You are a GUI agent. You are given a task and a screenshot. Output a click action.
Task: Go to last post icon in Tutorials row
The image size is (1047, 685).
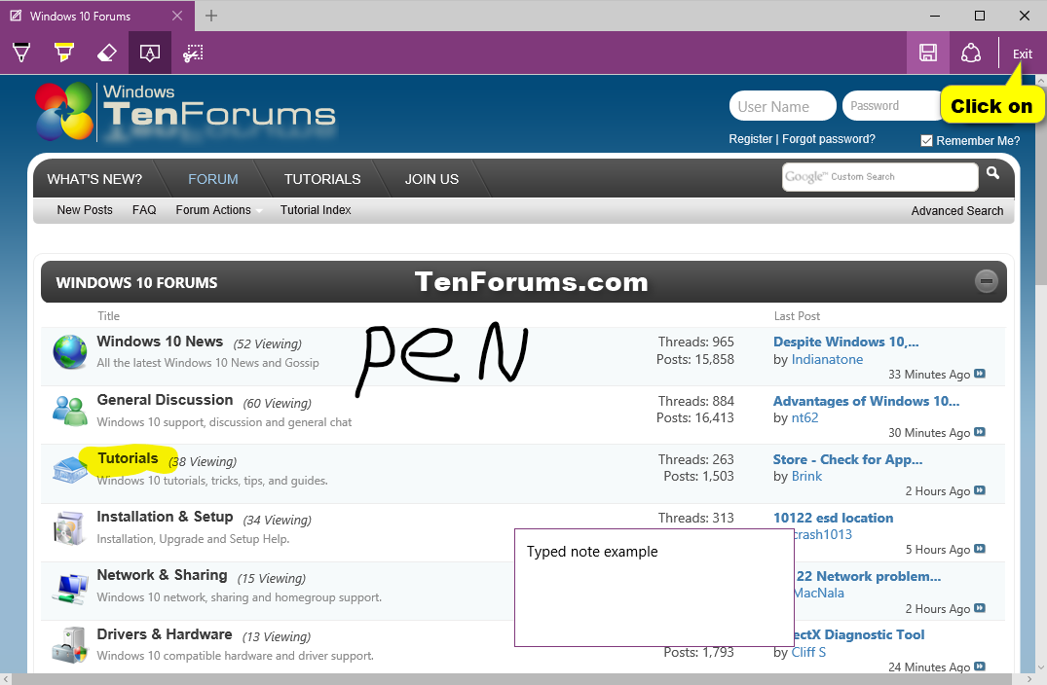(x=980, y=490)
